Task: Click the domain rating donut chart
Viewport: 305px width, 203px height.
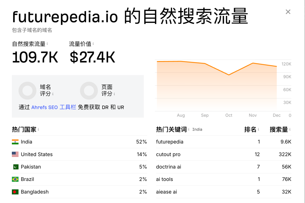Action: point(27,90)
